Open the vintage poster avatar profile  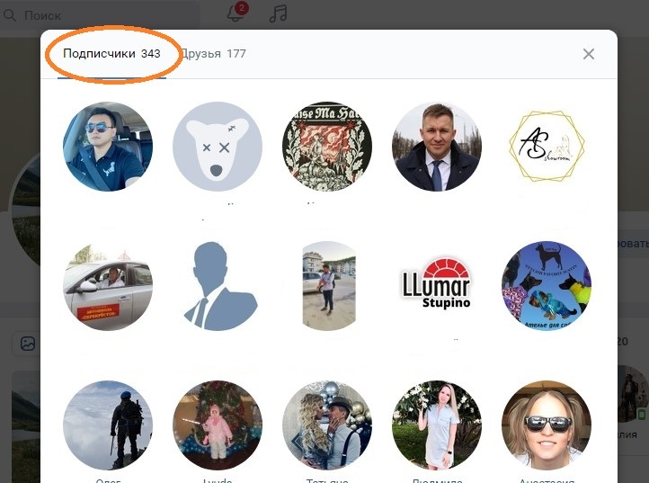[x=327, y=147]
